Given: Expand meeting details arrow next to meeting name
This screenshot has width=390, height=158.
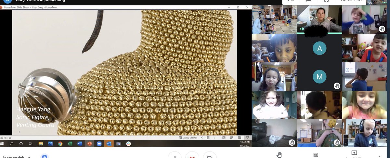Looking at the screenshot, I should [29, 157].
